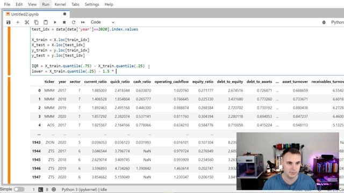Open the Settings menu
Image resolution: width=344 pixels, height=193 pixels.
tap(92, 4)
